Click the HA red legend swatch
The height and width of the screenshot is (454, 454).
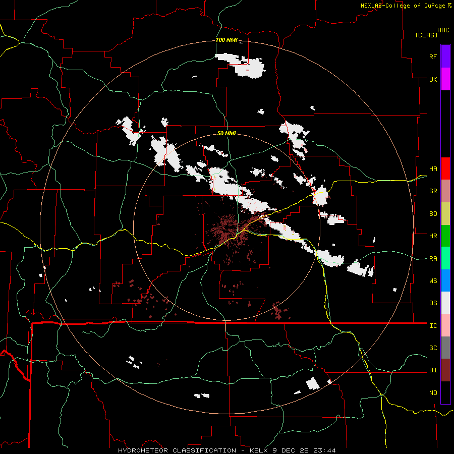(x=445, y=168)
